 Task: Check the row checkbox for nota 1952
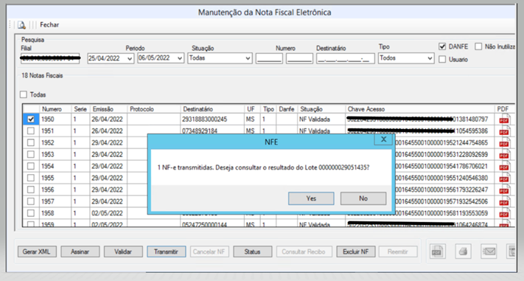[31, 143]
